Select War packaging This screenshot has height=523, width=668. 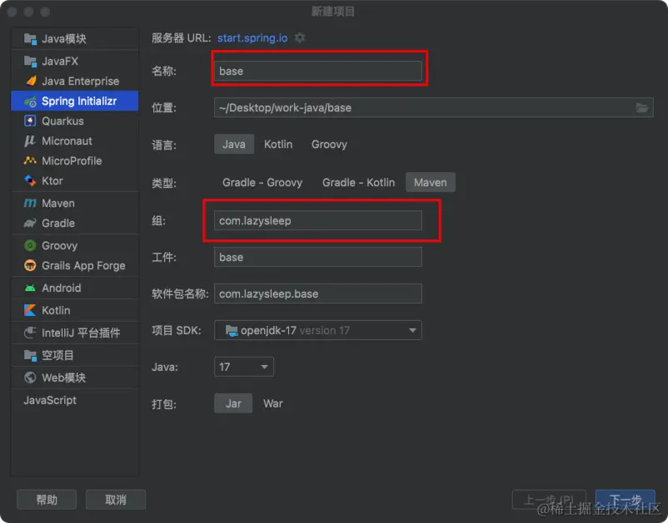pyautogui.click(x=273, y=403)
